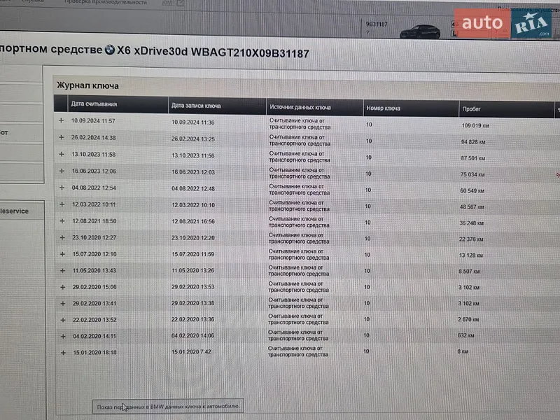
Task: Expand the 13.10.2023 11:58 key record
Action: coord(62,154)
